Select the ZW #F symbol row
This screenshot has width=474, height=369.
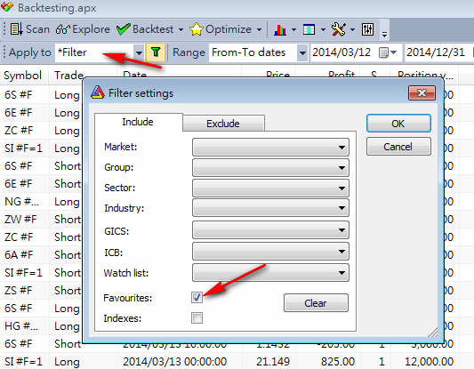pos(20,219)
